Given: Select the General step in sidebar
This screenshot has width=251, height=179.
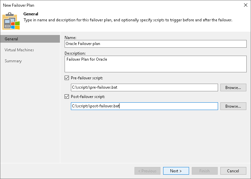Looking at the screenshot, I should (x=30, y=39).
